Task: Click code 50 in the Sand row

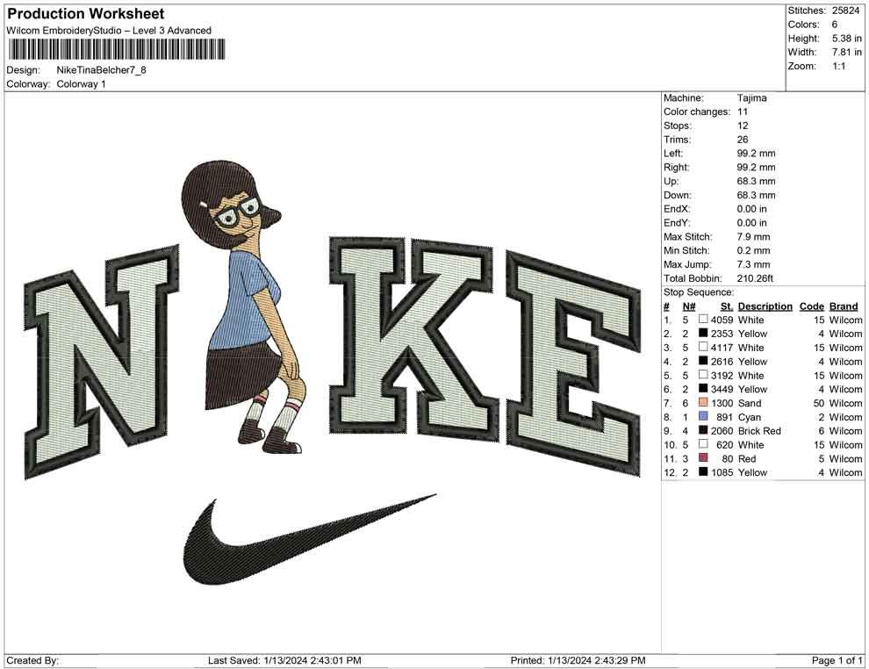Action: (819, 403)
